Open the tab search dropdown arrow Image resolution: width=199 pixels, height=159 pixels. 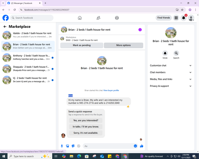[x=3, y=3]
